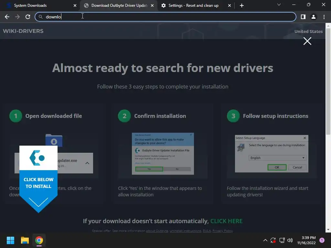Click the Confirm installation UAC screenshot
The image size is (331, 248).
[x=163, y=153]
